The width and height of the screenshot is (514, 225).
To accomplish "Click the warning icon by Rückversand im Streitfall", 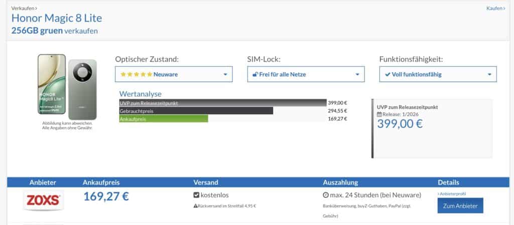I will (x=195, y=206).
